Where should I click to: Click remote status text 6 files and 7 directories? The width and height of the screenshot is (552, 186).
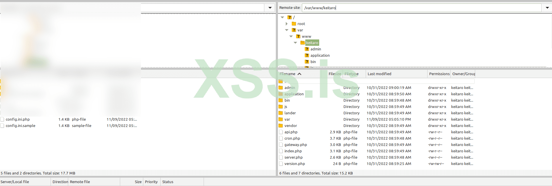(x=316, y=173)
